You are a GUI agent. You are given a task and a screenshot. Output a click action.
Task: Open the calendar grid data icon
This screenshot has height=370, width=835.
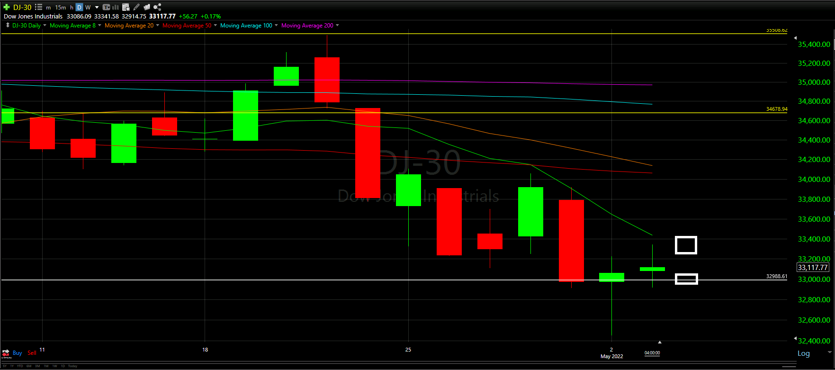click(x=126, y=7)
